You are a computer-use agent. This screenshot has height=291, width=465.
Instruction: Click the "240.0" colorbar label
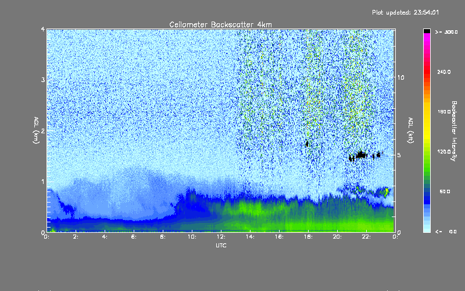pyautogui.click(x=444, y=72)
